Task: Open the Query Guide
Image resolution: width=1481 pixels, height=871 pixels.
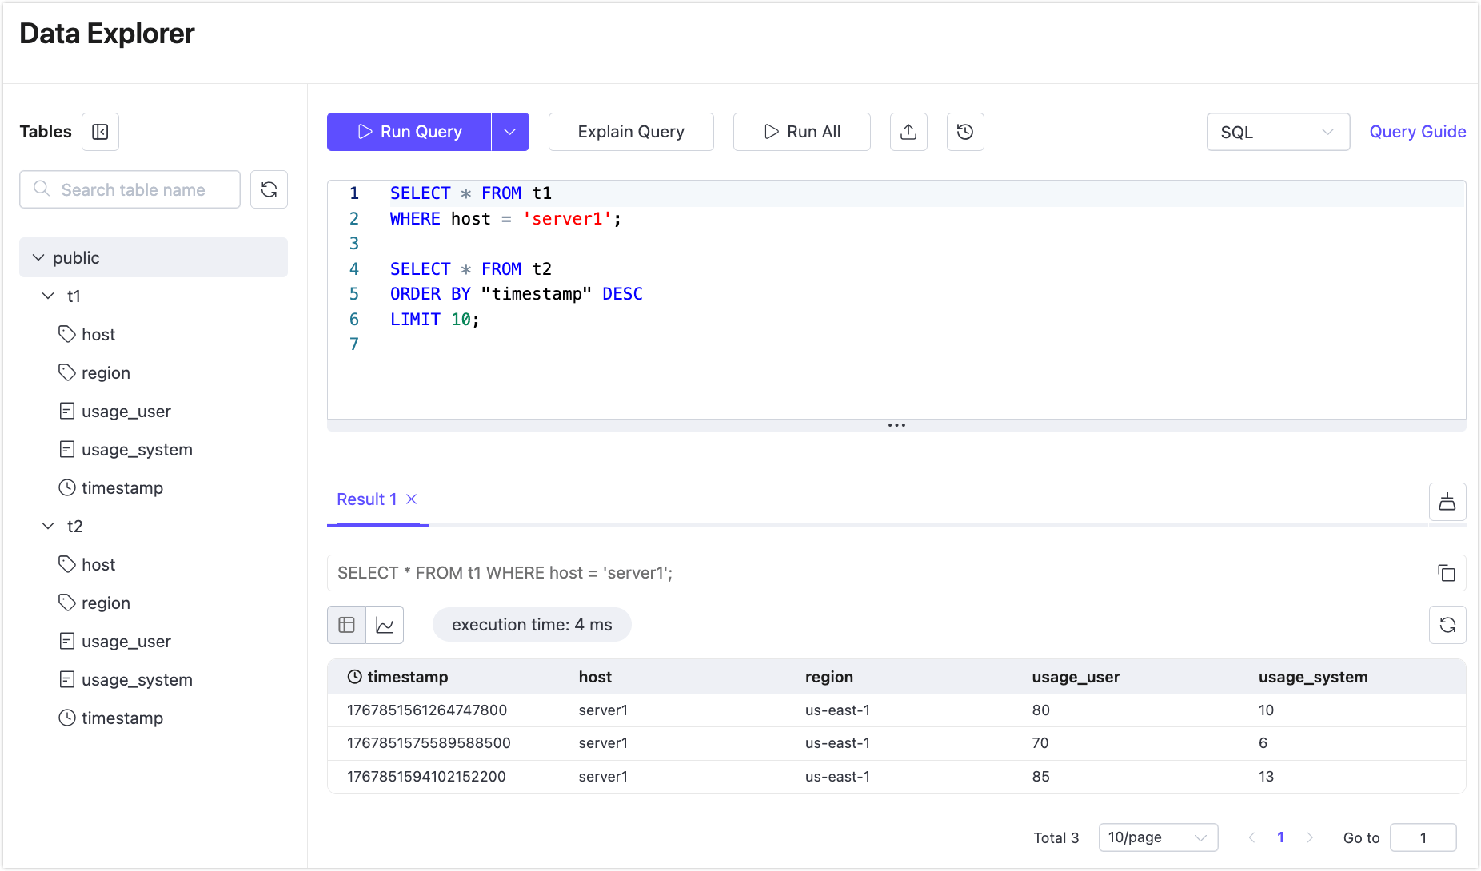Action: pyautogui.click(x=1417, y=131)
